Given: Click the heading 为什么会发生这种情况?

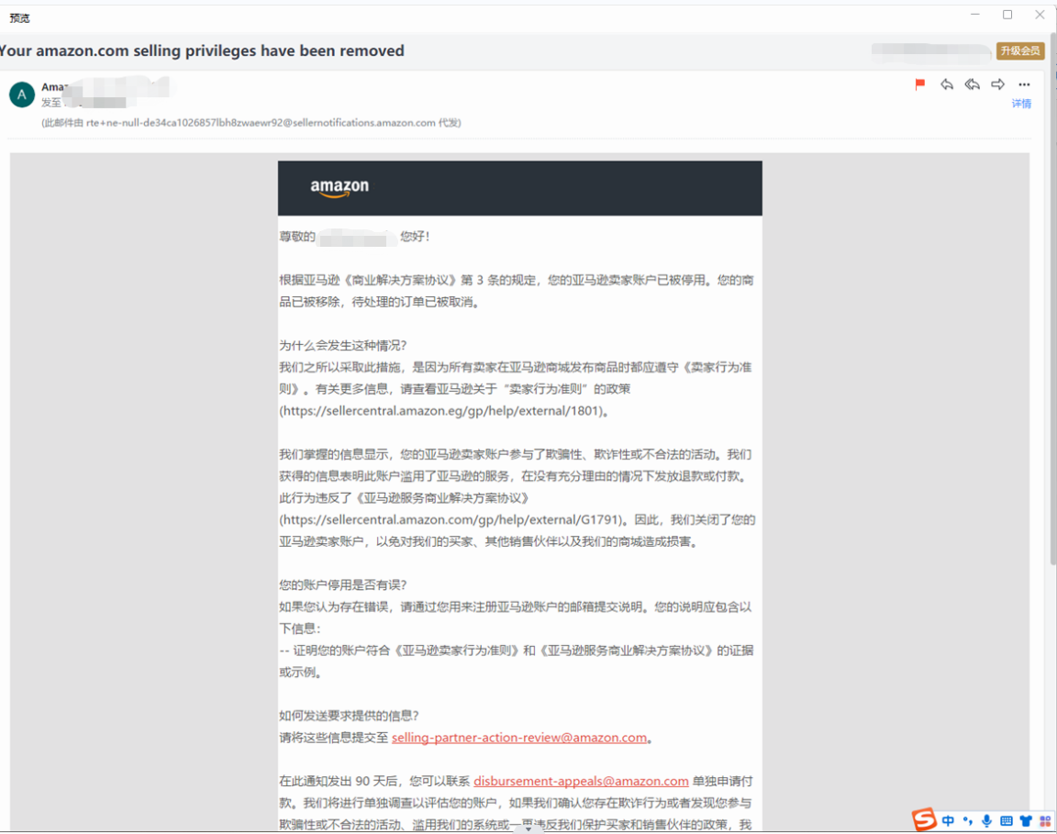Looking at the screenshot, I should (343, 345).
